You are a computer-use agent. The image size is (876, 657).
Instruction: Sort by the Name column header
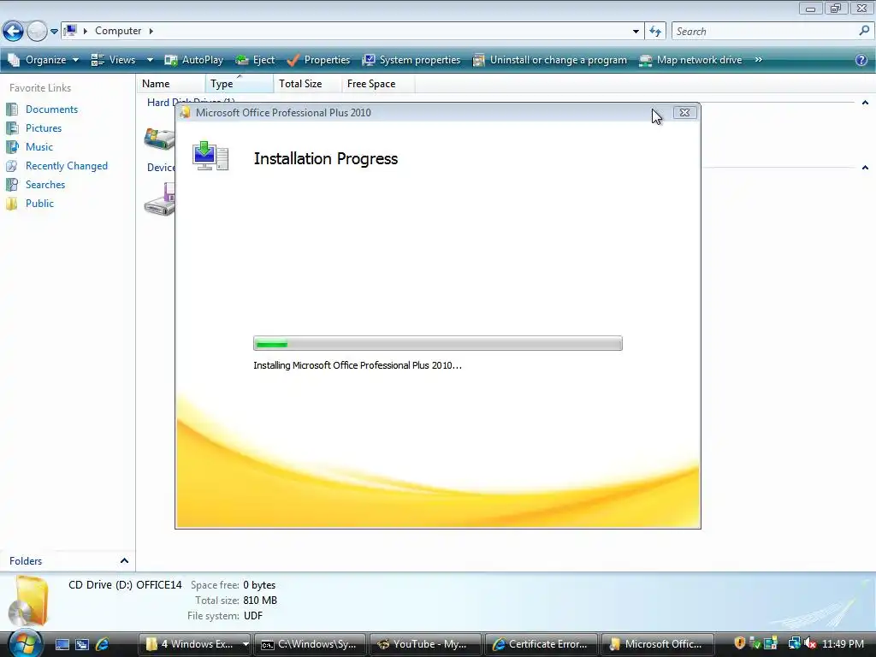pos(171,83)
